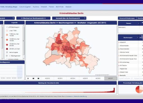The image size is (143, 103).
Task: Click the scroll-down arrow in Legende panel
Action: coord(24,58)
